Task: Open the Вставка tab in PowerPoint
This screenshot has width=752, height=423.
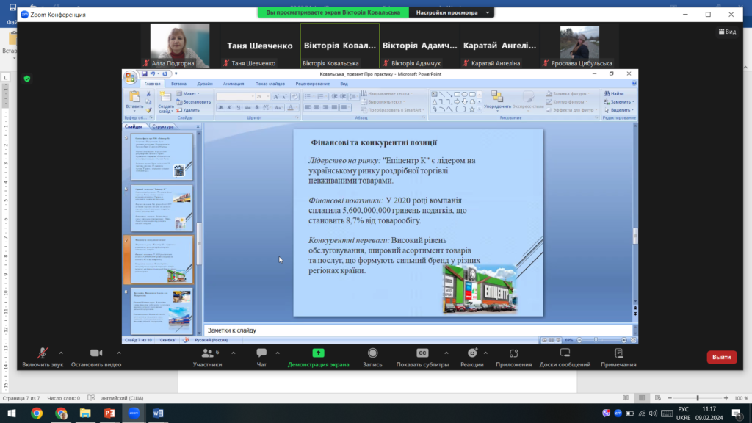Action: [179, 84]
